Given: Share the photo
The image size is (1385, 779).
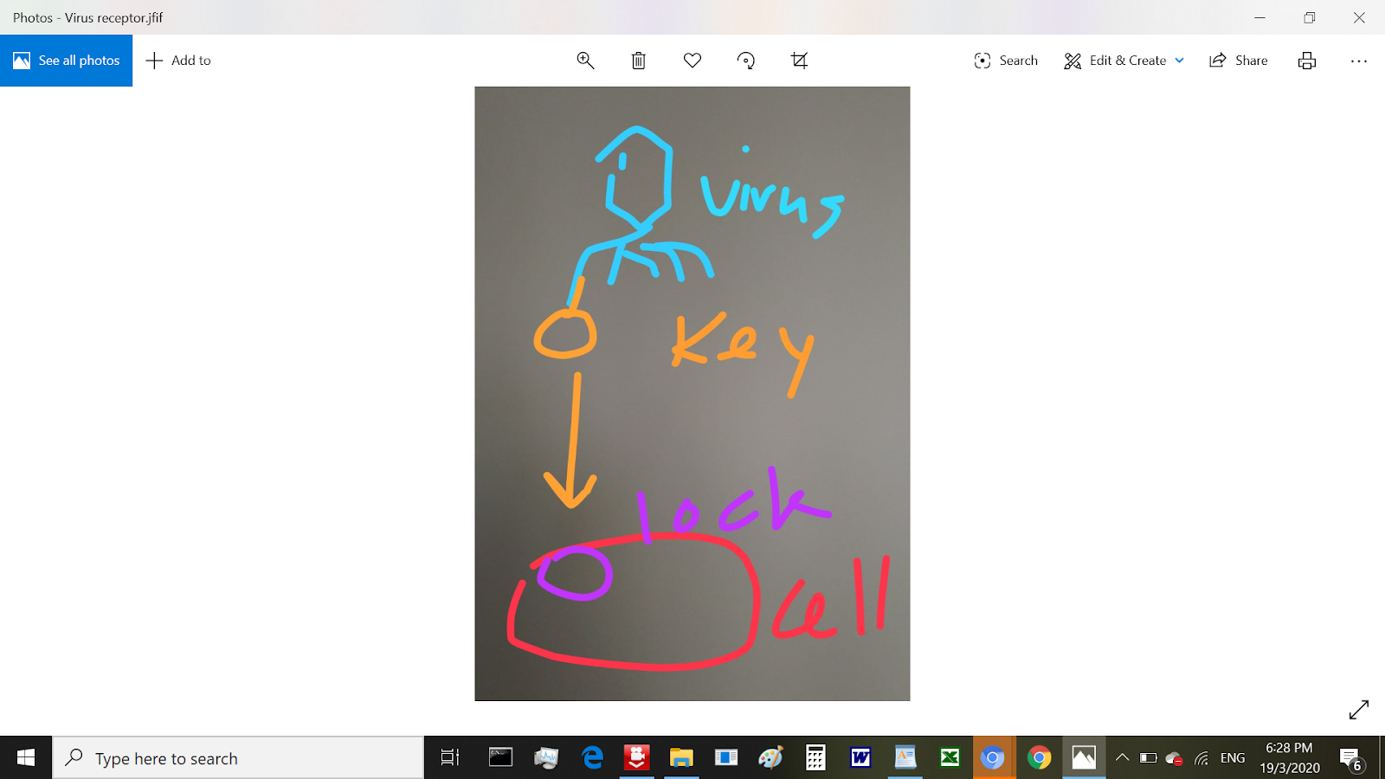Looking at the screenshot, I should click(1239, 61).
